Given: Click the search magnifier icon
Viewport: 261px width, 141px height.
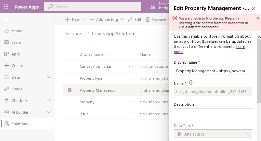Looking at the screenshot, I should [50, 7].
